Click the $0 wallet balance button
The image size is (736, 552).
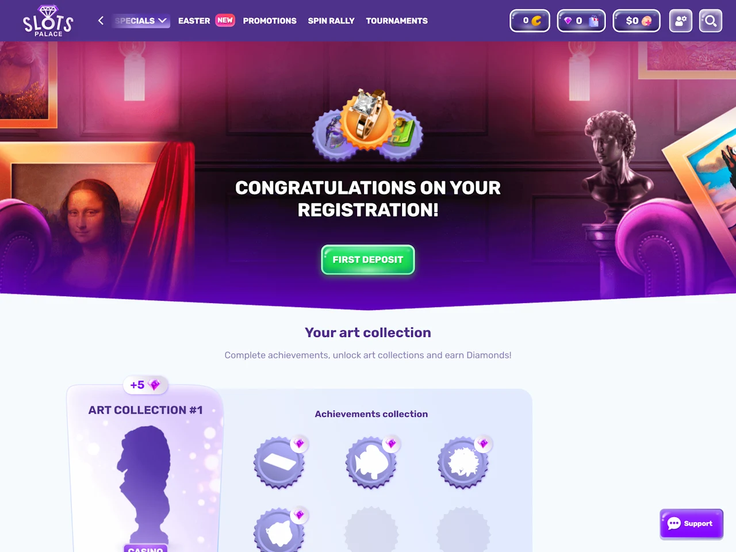(x=637, y=21)
